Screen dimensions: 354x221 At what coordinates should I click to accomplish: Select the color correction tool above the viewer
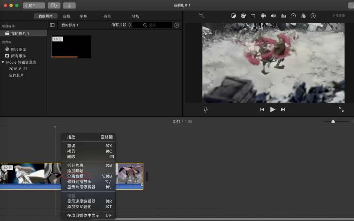243,16
